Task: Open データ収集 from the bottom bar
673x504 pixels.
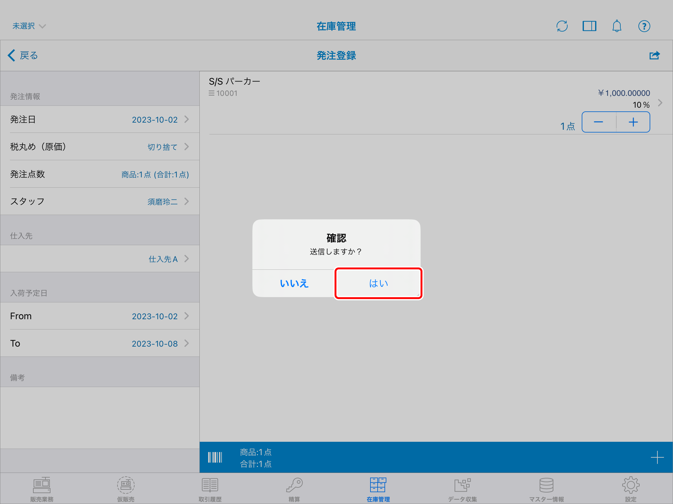Action: [462, 488]
